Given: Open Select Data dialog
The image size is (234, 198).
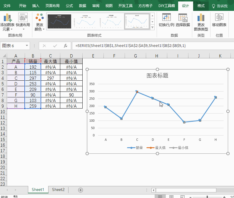Looking at the screenshot, I should pyautogui.click(x=183, y=20).
